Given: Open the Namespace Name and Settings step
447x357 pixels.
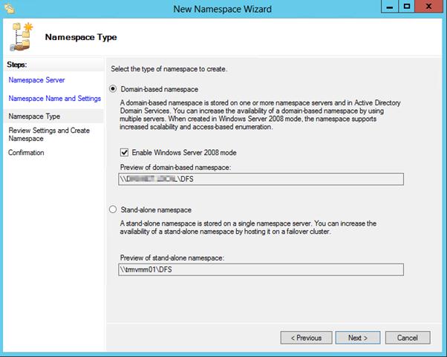Looking at the screenshot, I should [x=54, y=99].
